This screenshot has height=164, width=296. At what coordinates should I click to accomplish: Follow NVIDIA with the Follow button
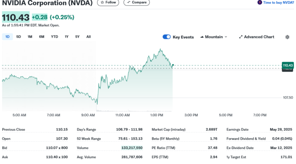(x=108, y=2)
